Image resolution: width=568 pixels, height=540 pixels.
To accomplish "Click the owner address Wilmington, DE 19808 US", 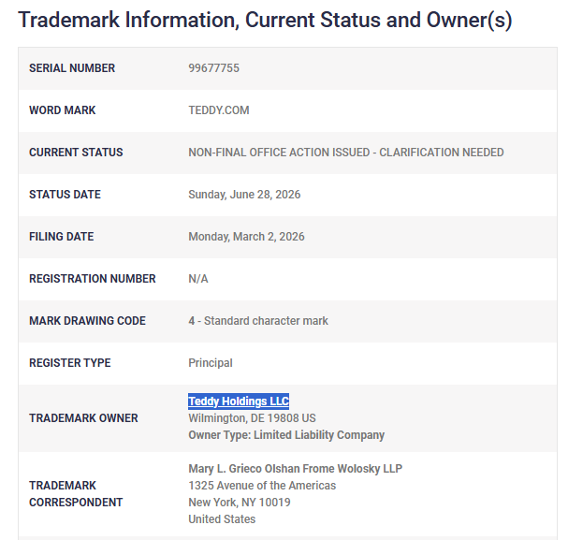I will click(x=252, y=418).
